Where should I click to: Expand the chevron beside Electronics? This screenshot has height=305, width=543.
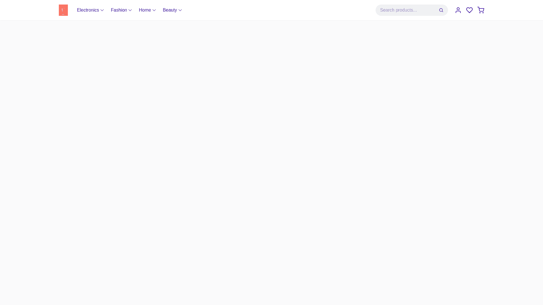tap(102, 10)
